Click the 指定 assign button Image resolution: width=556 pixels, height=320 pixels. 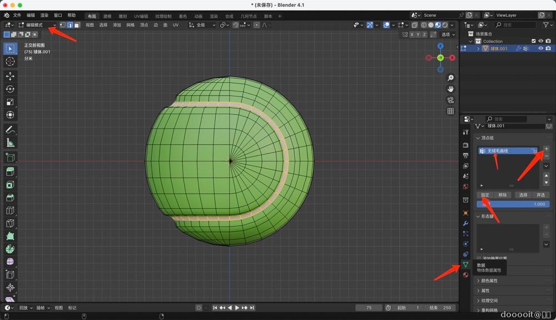[x=485, y=195]
